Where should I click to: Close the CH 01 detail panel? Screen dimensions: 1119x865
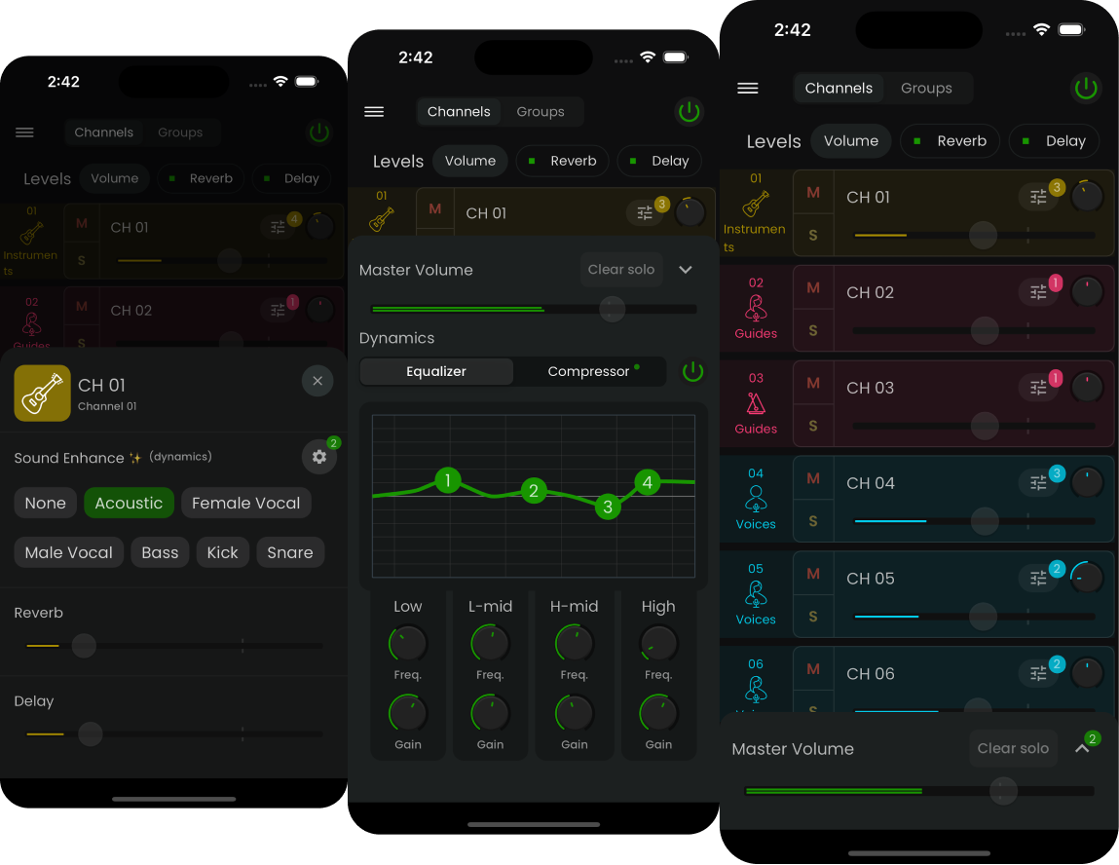click(x=317, y=381)
